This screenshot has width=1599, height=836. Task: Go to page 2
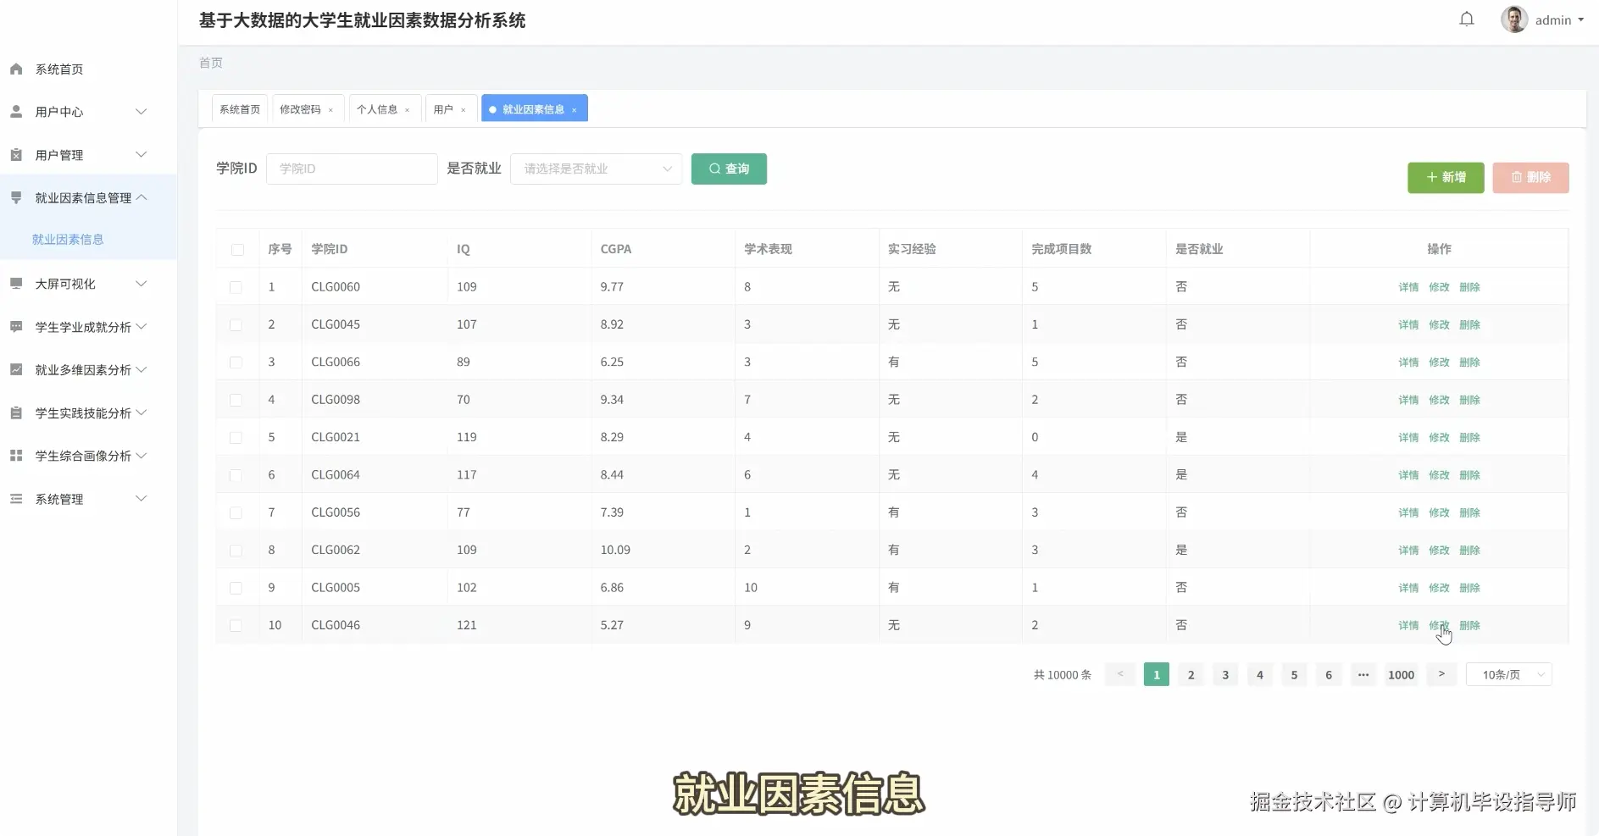1191,674
